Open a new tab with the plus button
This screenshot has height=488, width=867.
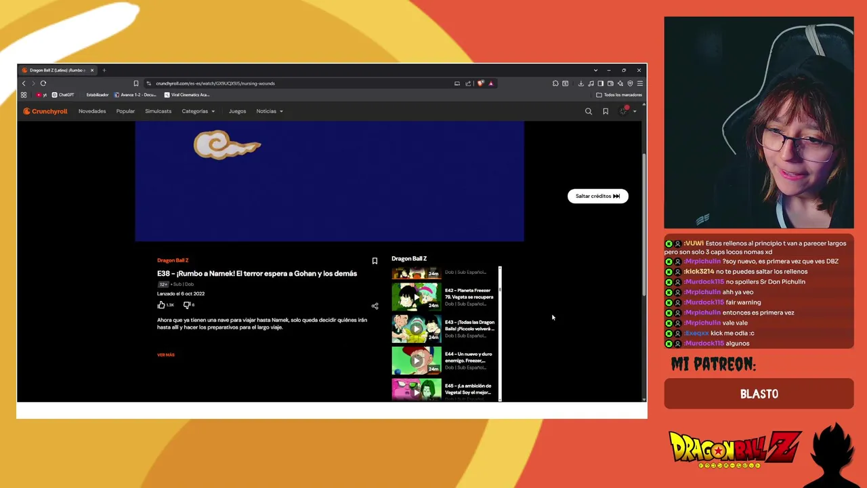point(104,70)
